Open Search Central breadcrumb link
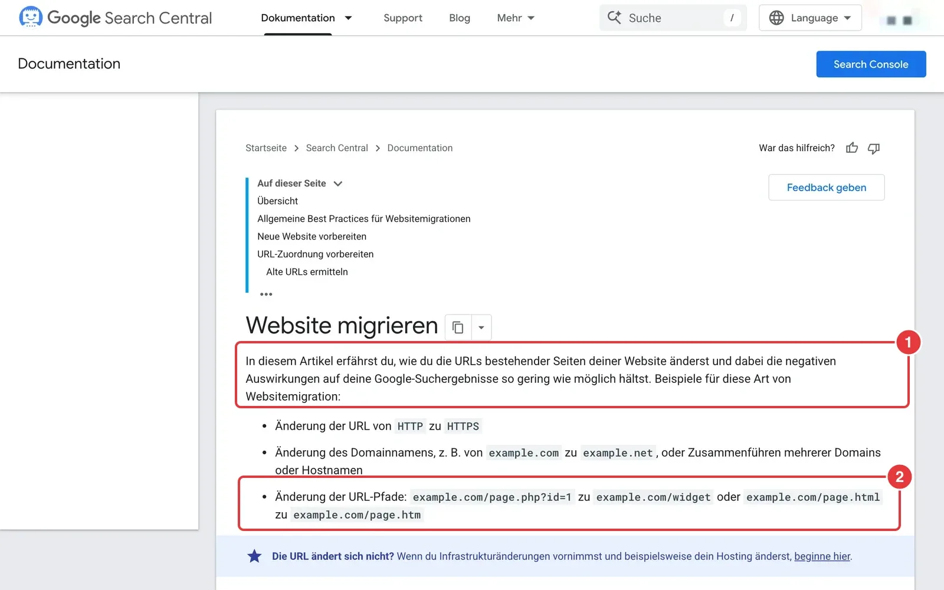 click(x=337, y=148)
